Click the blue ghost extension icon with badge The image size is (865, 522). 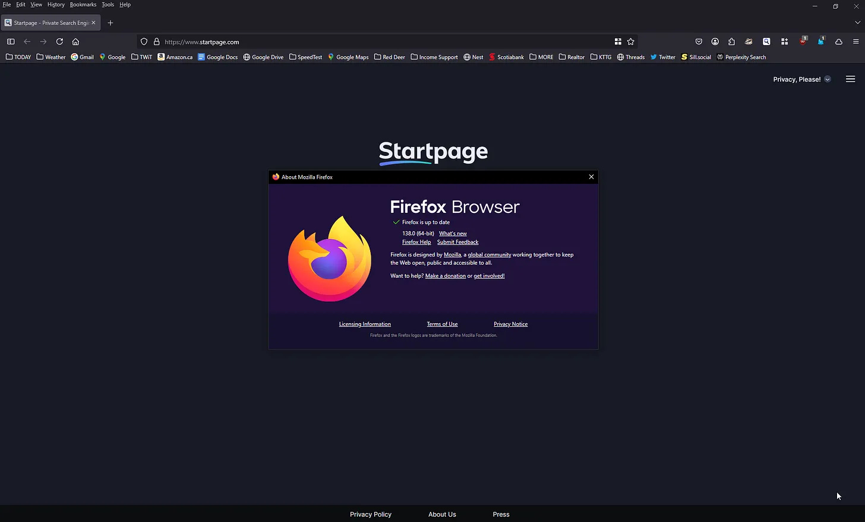(821, 41)
